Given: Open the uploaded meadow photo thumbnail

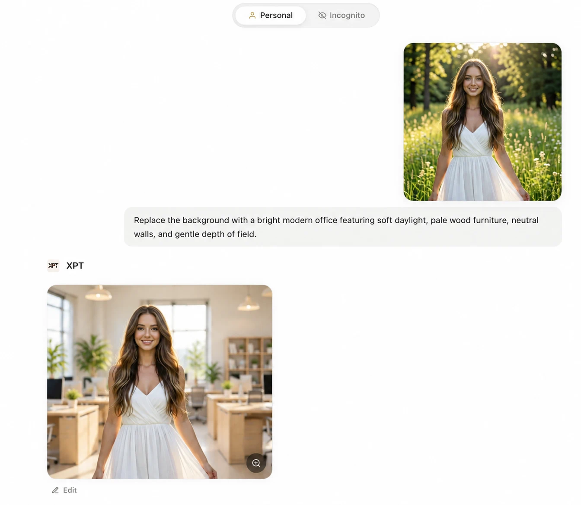Looking at the screenshot, I should click(x=482, y=122).
